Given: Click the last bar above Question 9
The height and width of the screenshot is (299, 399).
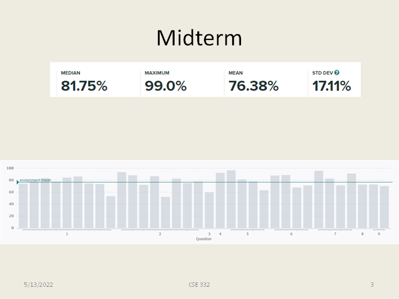Looking at the screenshot, I should coord(384,207).
